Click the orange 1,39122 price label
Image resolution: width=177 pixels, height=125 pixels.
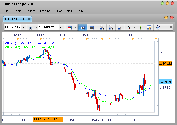[x=165, y=63]
